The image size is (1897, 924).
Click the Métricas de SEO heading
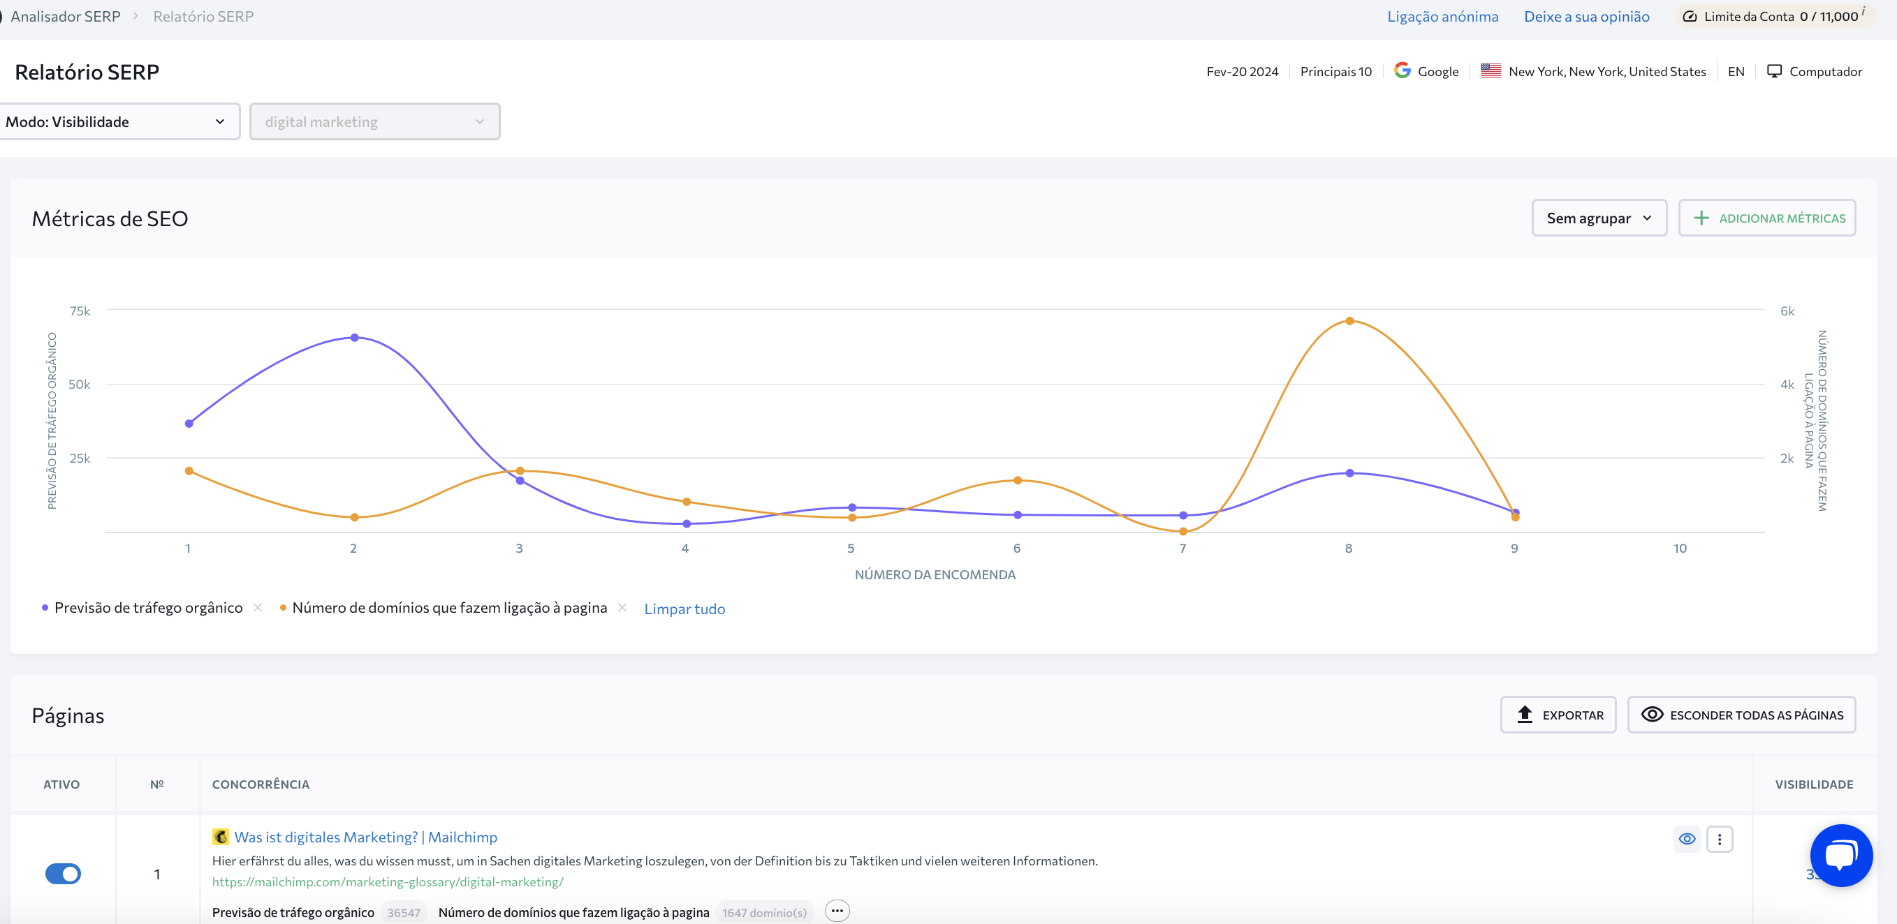(x=110, y=218)
